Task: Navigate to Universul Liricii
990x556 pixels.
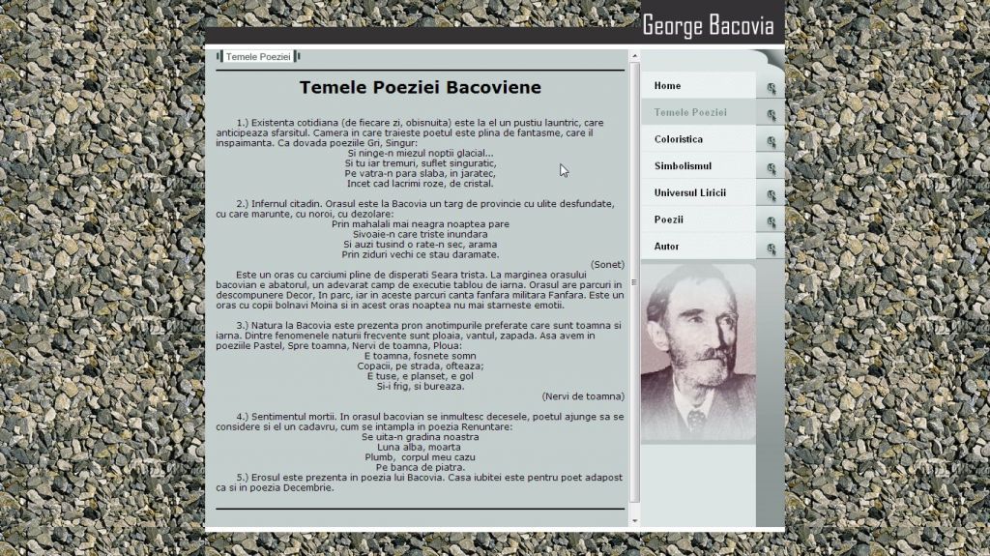Action: (689, 193)
